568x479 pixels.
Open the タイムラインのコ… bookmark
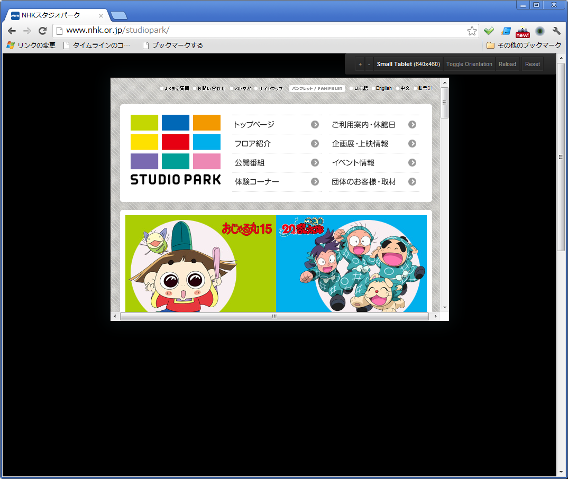coord(96,45)
